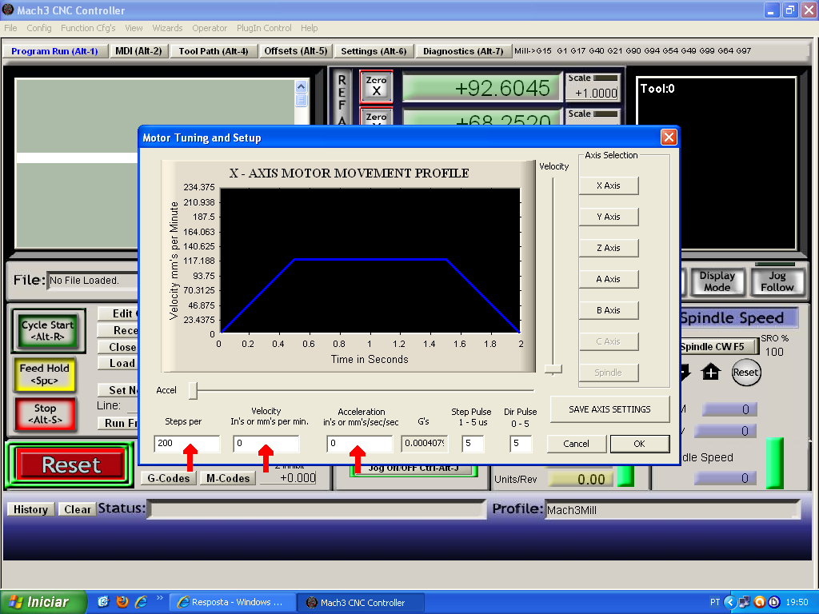Show hidden system tray icons arrow
819x614 pixels.
729,602
